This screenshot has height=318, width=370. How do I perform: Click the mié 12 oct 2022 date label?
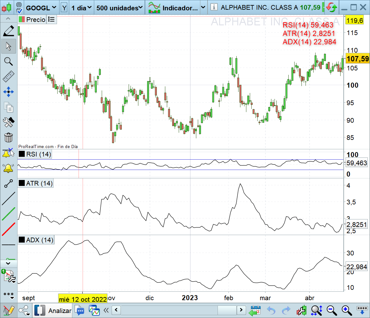tap(83, 299)
